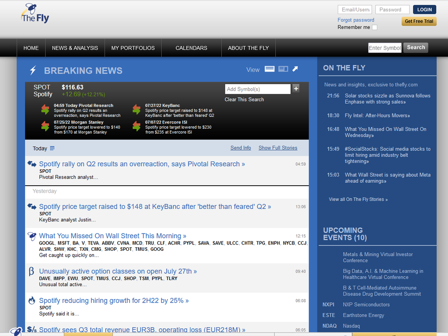Screen dimensions: 448x336
Task: Toggle the Remember me checkbox
Action: click(375, 27)
